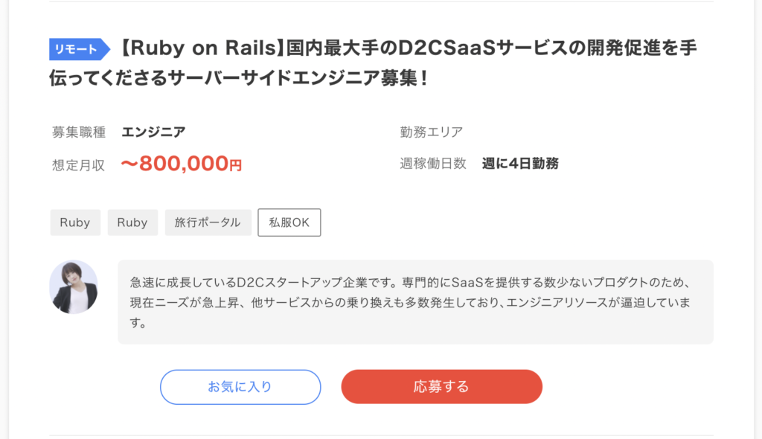Image resolution: width=762 pixels, height=439 pixels.
Task: Select the first Ruby tag
Action: 75,222
